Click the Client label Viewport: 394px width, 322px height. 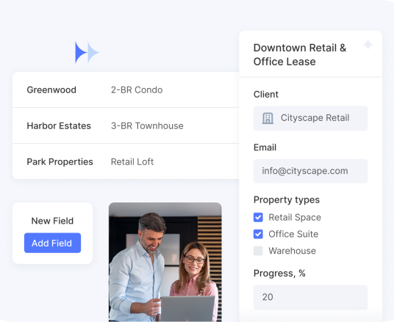pyautogui.click(x=266, y=95)
